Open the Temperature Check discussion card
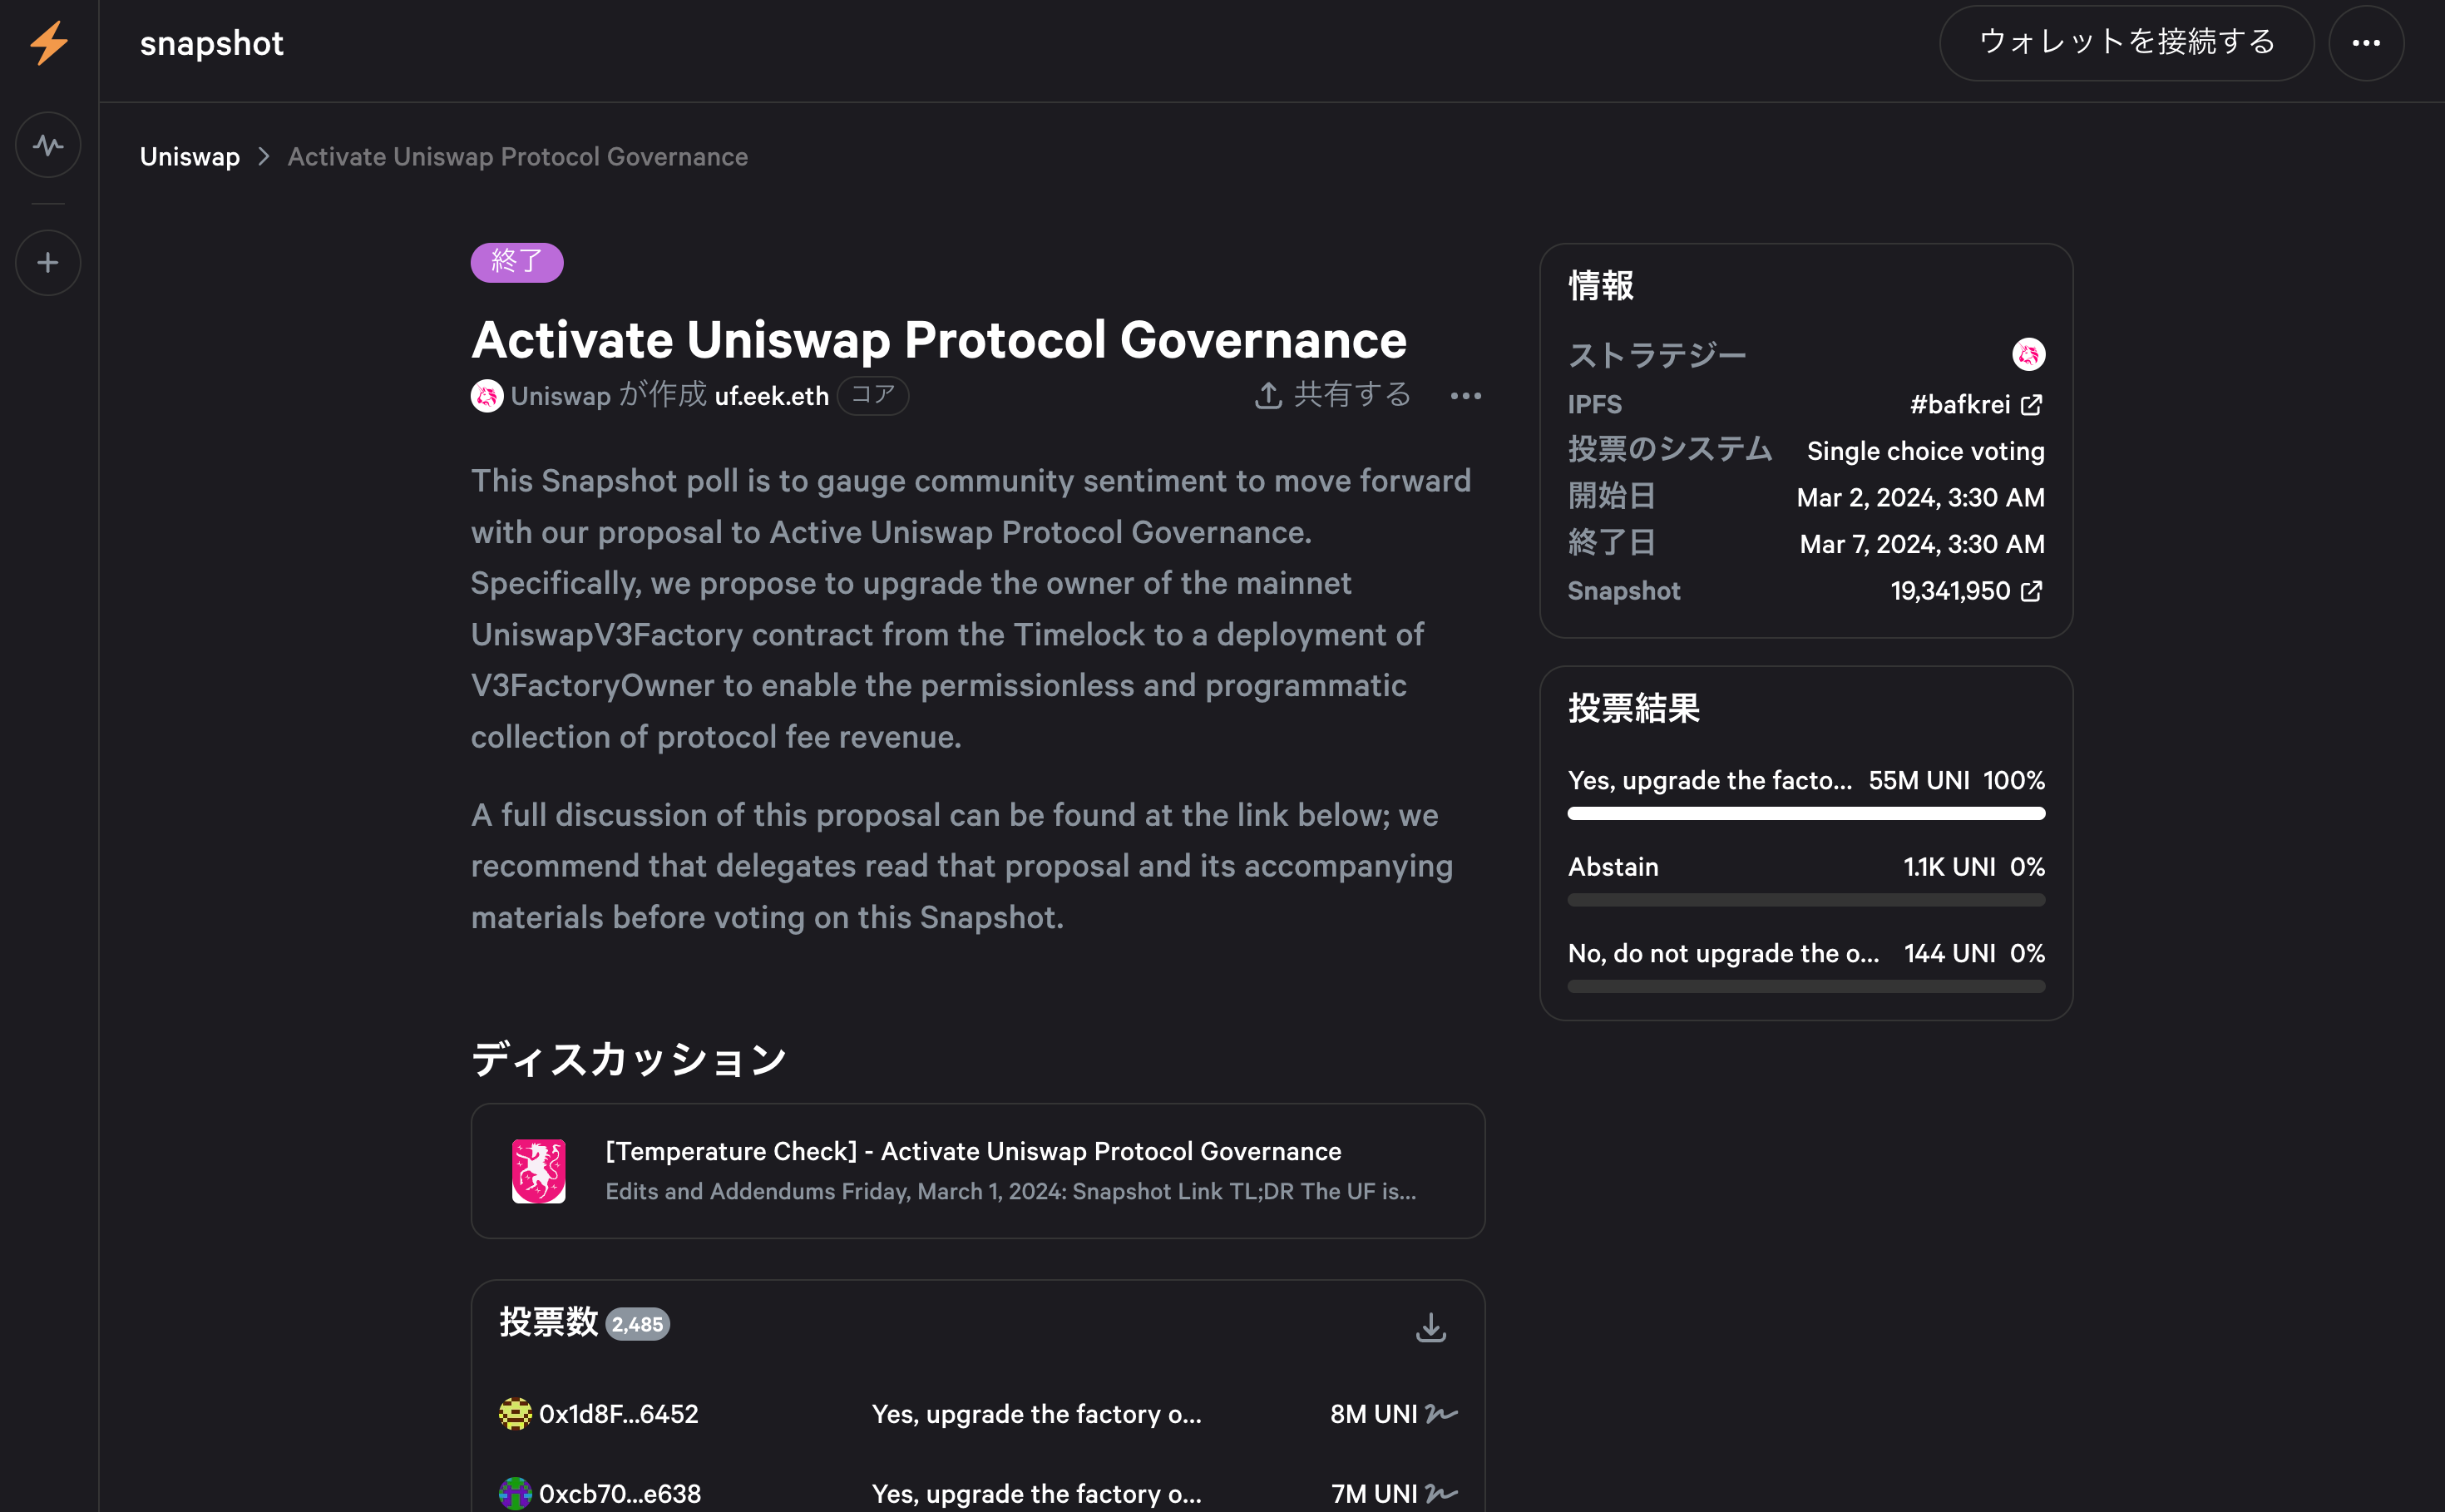Image resolution: width=2445 pixels, height=1512 pixels. [x=977, y=1171]
